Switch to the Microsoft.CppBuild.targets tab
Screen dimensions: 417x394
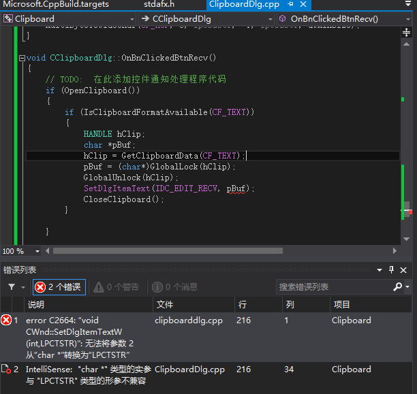coord(56,4)
